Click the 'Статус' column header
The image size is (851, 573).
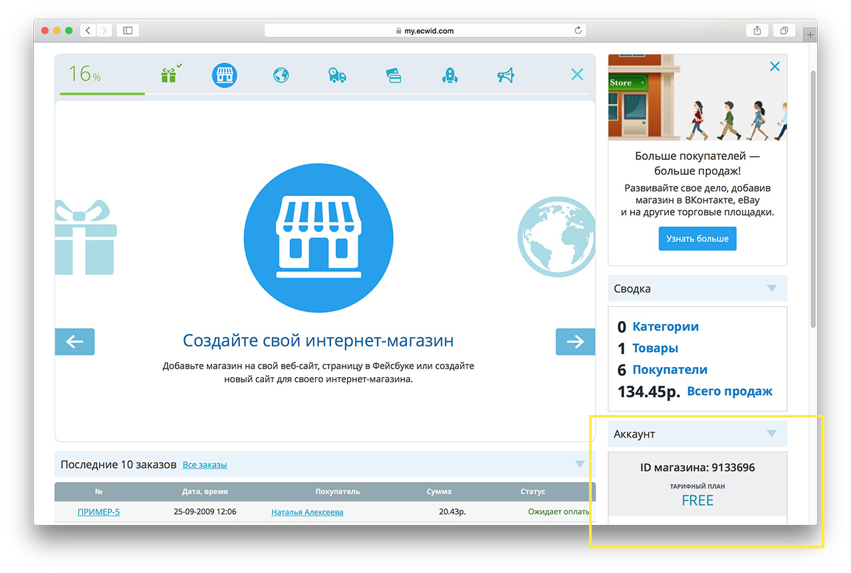(533, 491)
